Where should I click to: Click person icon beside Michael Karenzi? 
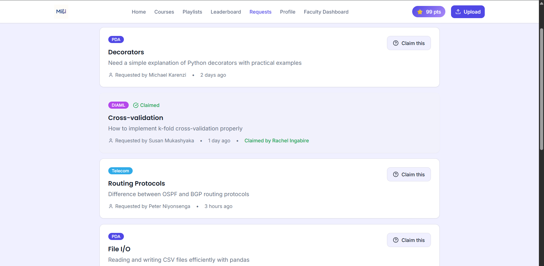click(111, 75)
